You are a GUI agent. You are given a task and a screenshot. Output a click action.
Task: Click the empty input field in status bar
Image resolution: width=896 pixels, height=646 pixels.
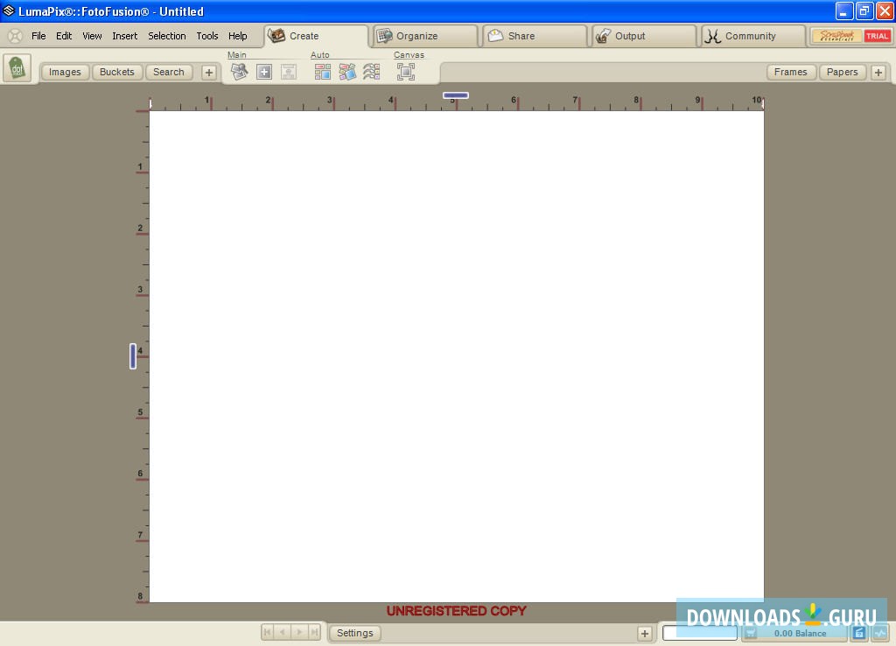pyautogui.click(x=700, y=633)
